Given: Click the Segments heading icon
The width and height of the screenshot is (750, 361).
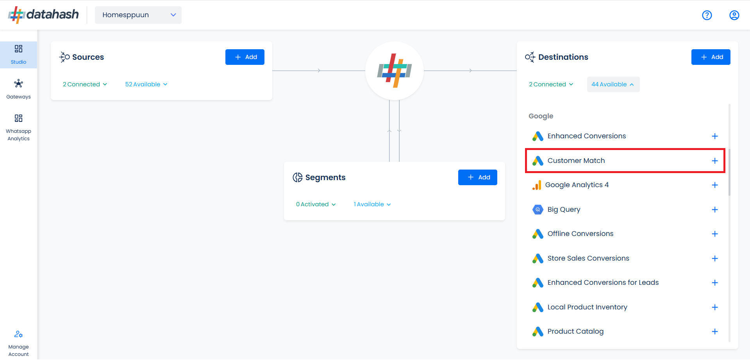Looking at the screenshot, I should coord(298,177).
